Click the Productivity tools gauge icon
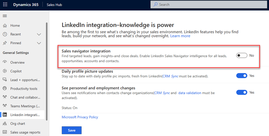Image resolution: width=269 pixels, height=136 pixels. [x=5, y=88]
